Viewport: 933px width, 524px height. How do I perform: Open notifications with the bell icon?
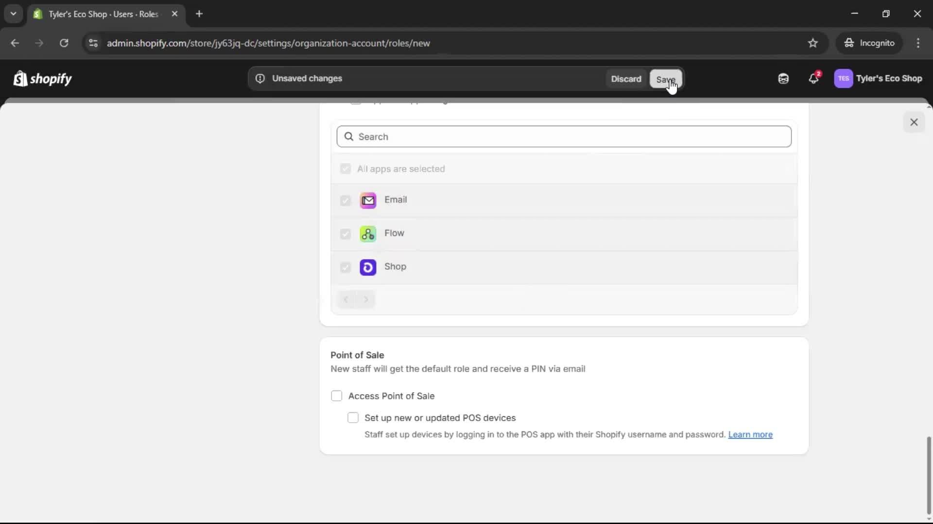[814, 78]
